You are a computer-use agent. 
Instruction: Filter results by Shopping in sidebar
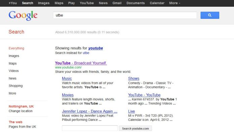click(x=15, y=86)
